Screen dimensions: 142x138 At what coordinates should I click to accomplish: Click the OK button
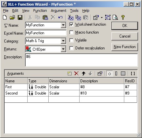coord(125,26)
